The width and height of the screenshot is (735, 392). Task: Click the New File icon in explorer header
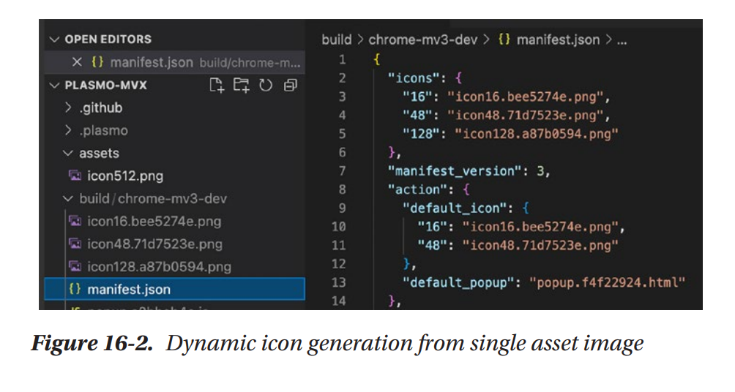point(217,85)
